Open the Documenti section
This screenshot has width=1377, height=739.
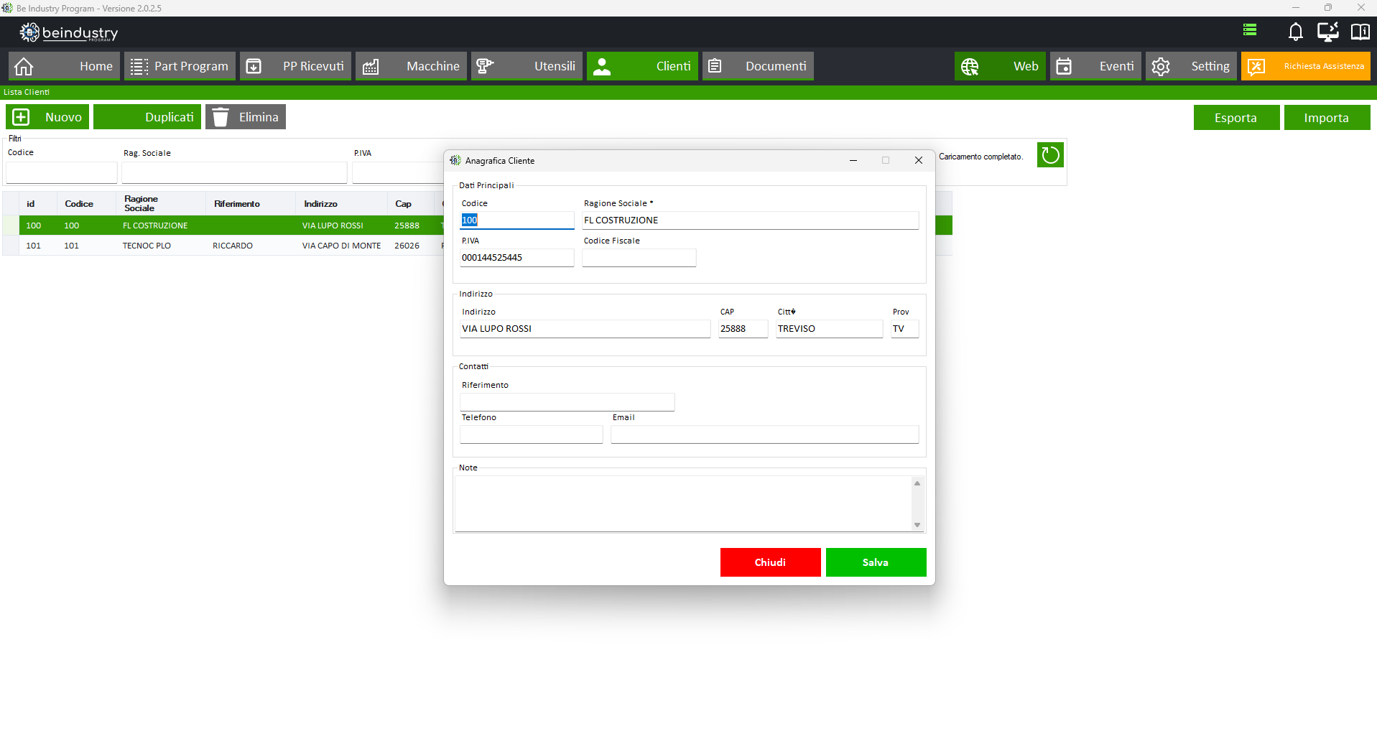[758, 66]
